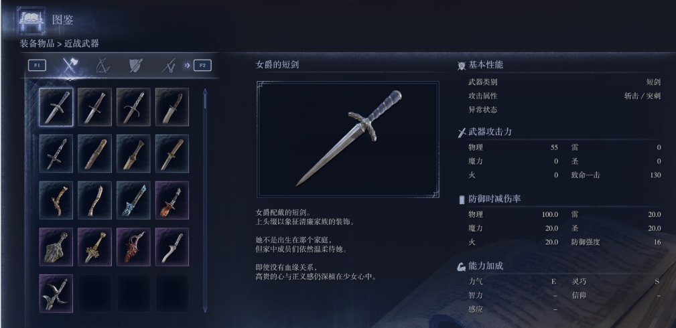
Task: Open the shield category tab
Action: [x=136, y=66]
